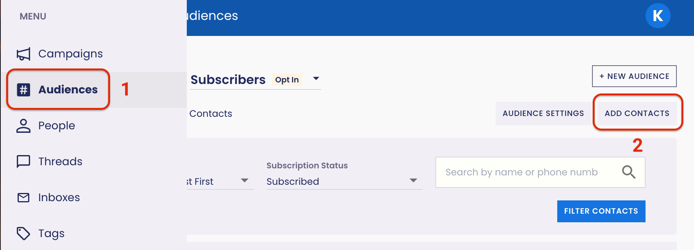This screenshot has height=250, width=694.
Task: Go to People in the sidebar menu
Action: pyautogui.click(x=57, y=126)
